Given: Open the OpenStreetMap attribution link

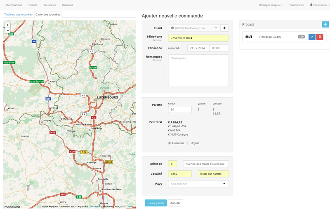Looking at the screenshot, I should [x=95, y=206].
